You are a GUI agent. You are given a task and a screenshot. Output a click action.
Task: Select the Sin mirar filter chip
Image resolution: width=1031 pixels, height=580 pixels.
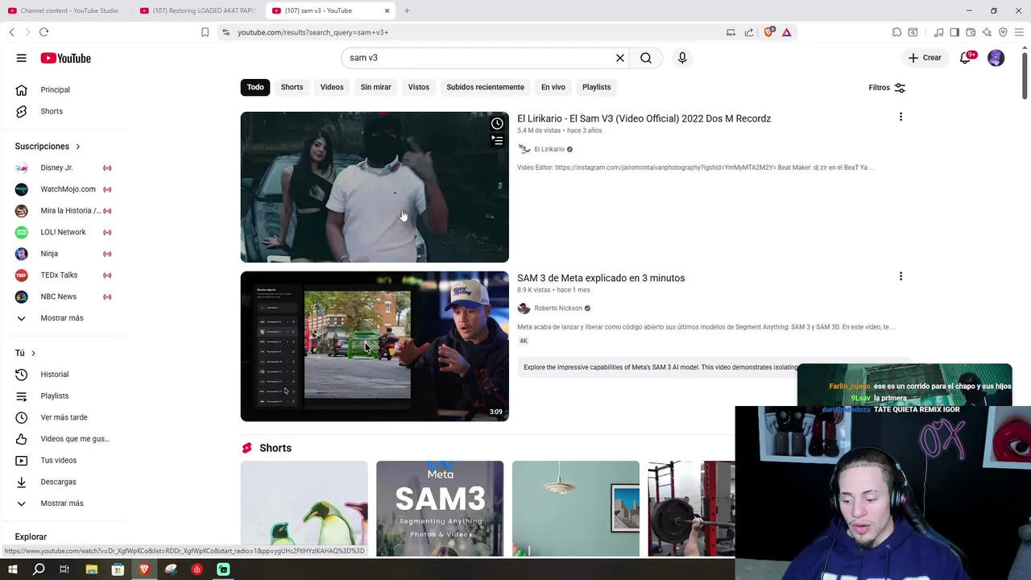(375, 87)
